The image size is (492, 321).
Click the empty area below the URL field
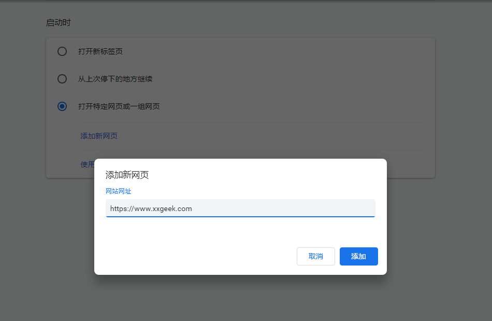click(x=240, y=231)
